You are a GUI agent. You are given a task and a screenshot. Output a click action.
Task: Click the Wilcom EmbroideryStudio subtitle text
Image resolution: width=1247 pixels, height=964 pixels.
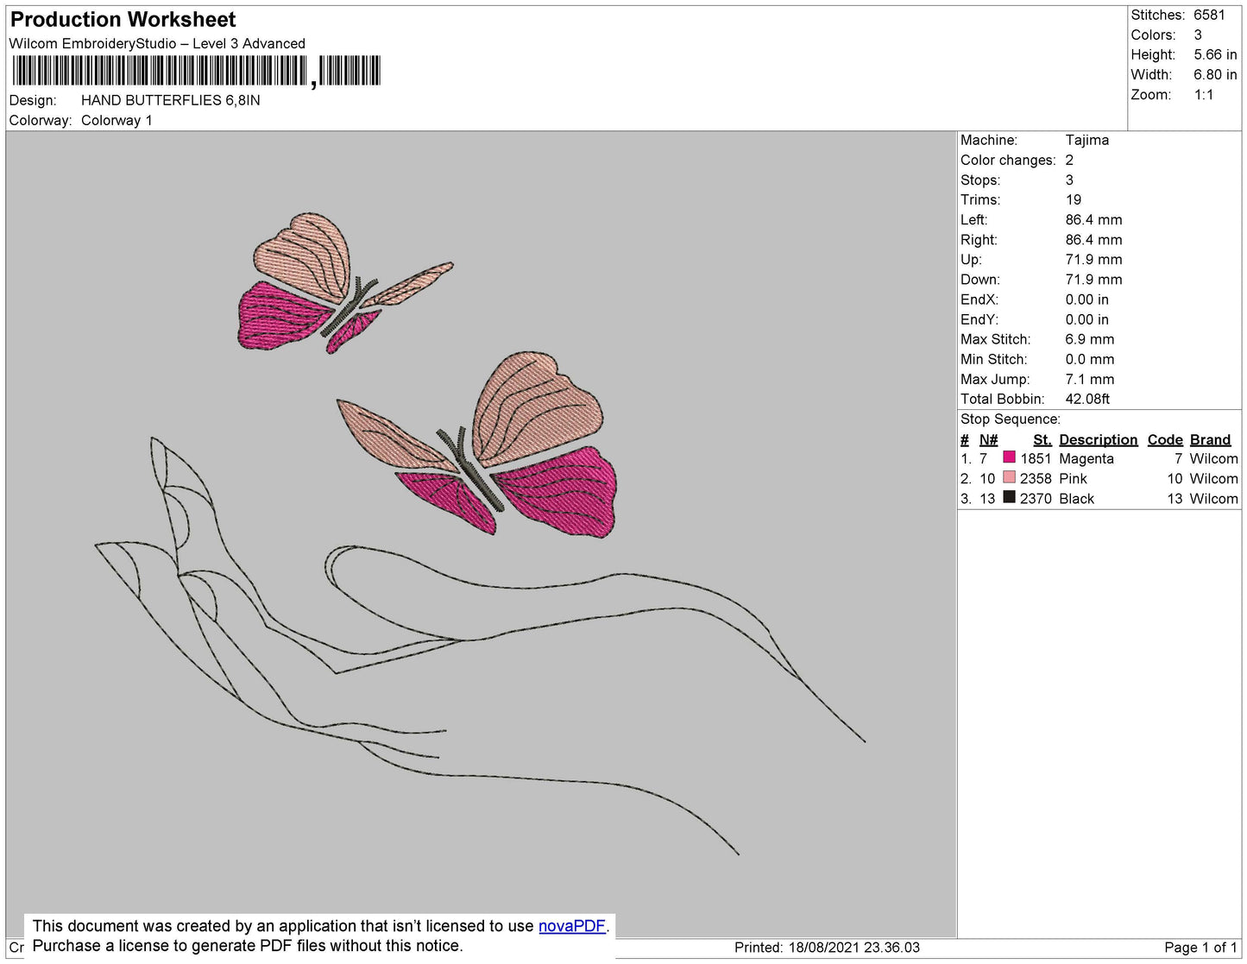pyautogui.click(x=157, y=43)
